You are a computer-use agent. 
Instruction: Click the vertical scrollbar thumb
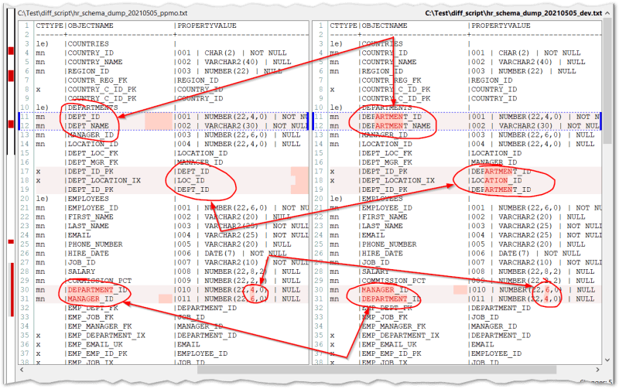click(x=607, y=82)
